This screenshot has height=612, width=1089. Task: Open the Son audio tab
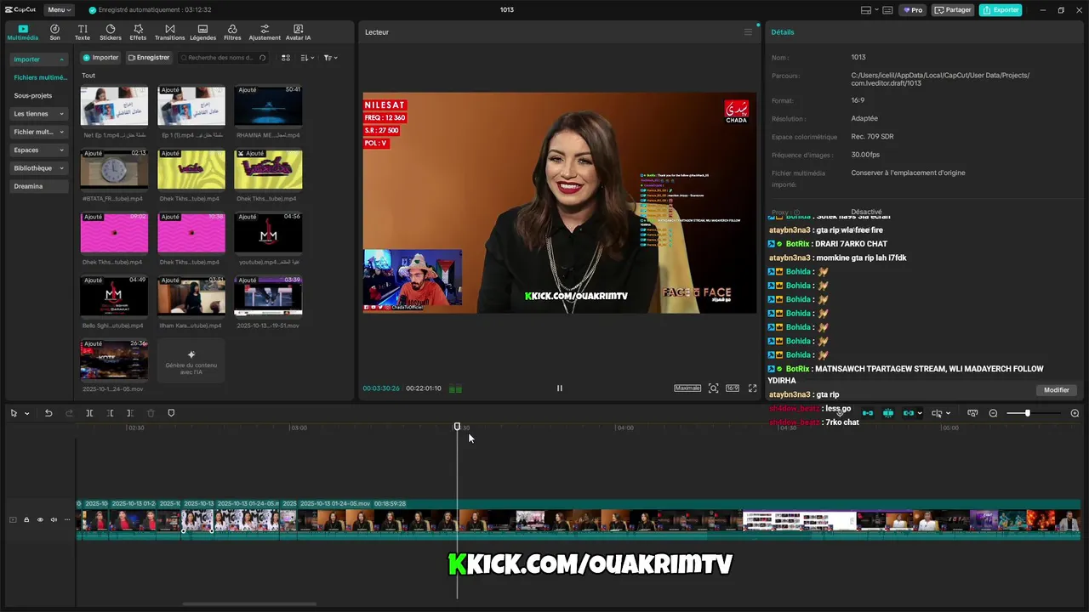point(54,32)
